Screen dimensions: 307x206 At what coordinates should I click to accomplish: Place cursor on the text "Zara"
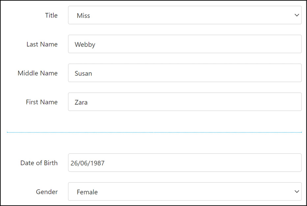click(81, 102)
